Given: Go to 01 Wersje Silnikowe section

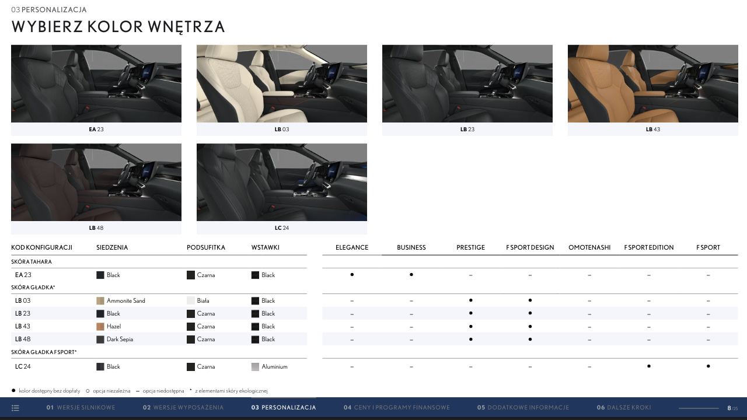Looking at the screenshot, I should pyautogui.click(x=81, y=408).
